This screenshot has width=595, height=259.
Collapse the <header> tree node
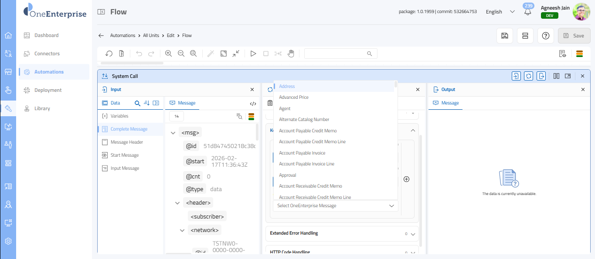177,203
